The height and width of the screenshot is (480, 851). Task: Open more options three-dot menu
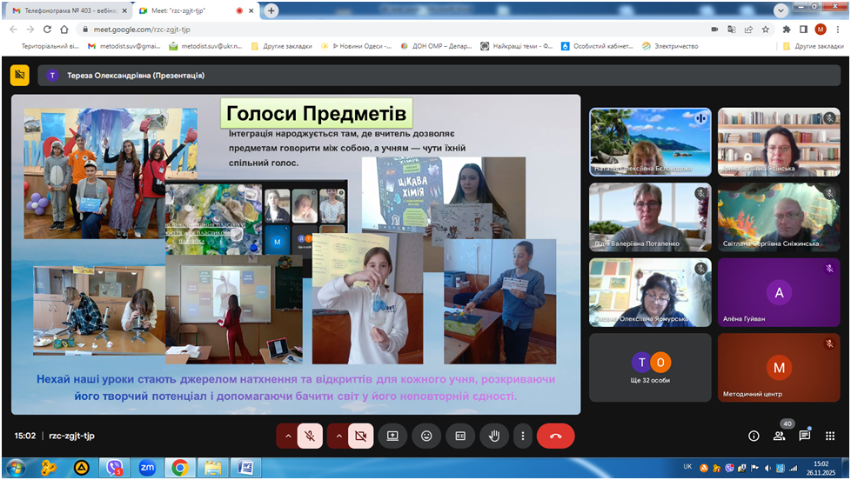[522, 436]
